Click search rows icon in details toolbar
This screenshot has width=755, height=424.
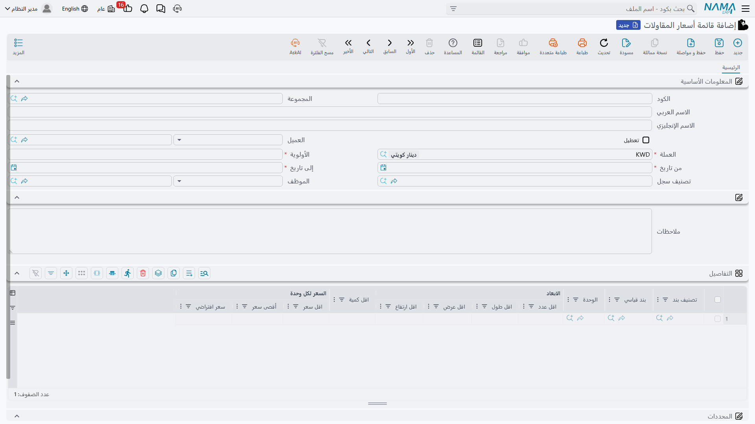pos(204,273)
